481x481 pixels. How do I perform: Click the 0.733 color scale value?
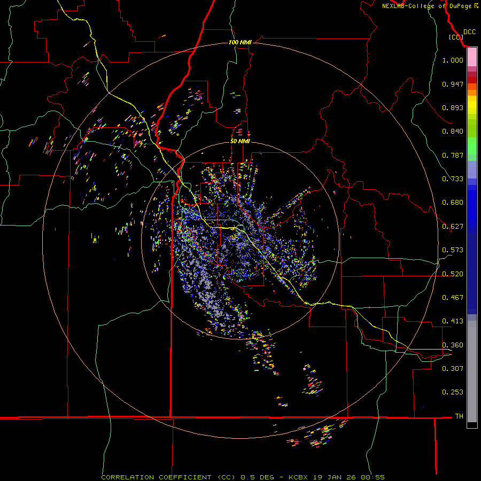click(453, 179)
